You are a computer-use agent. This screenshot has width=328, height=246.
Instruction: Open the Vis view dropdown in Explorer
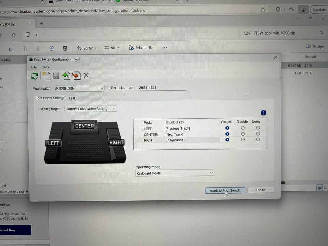tap(112, 48)
